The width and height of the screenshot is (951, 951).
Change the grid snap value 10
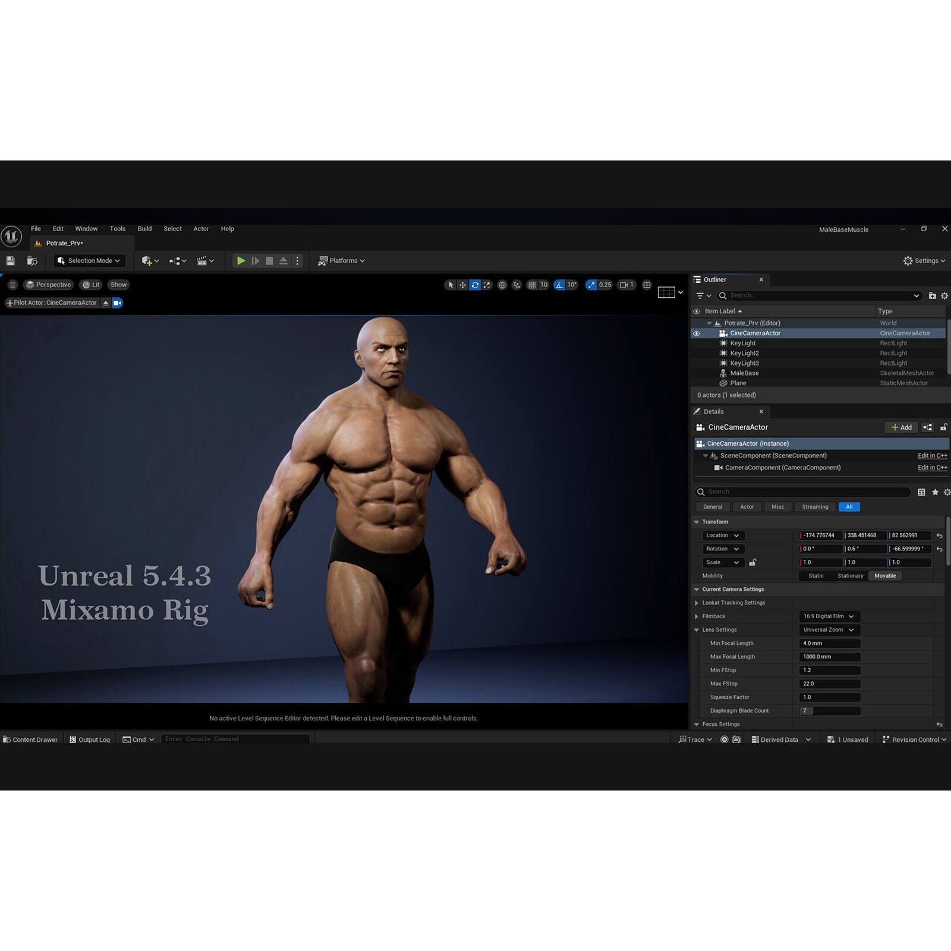pos(544,285)
